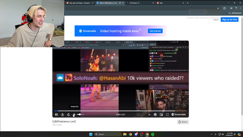Open the network icon in system tray
243x137 pixels.
click(x=219, y=134)
